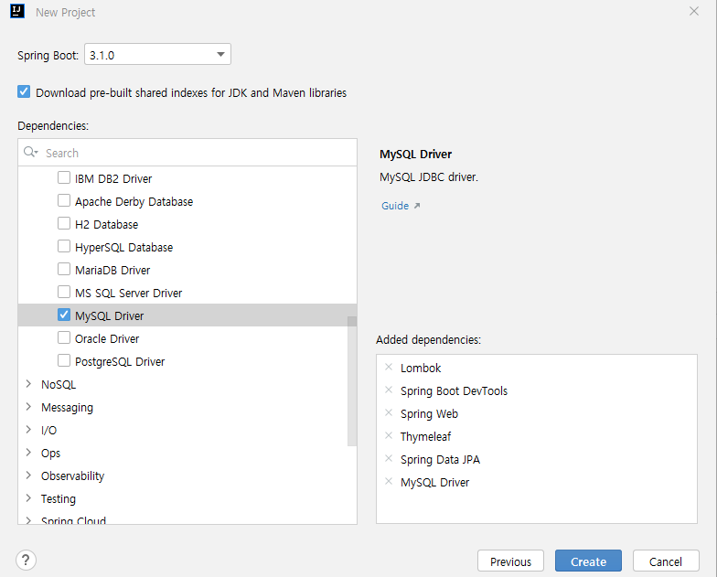This screenshot has width=717, height=577.
Task: Check the PostgreSQL Driver box
Action: pyautogui.click(x=64, y=360)
